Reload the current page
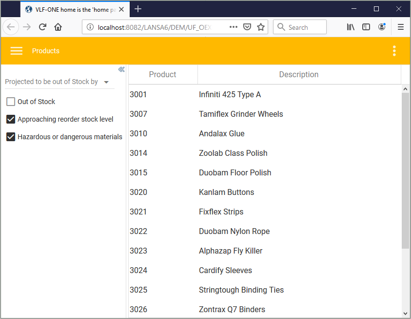This screenshot has height=319, width=411. click(x=42, y=27)
